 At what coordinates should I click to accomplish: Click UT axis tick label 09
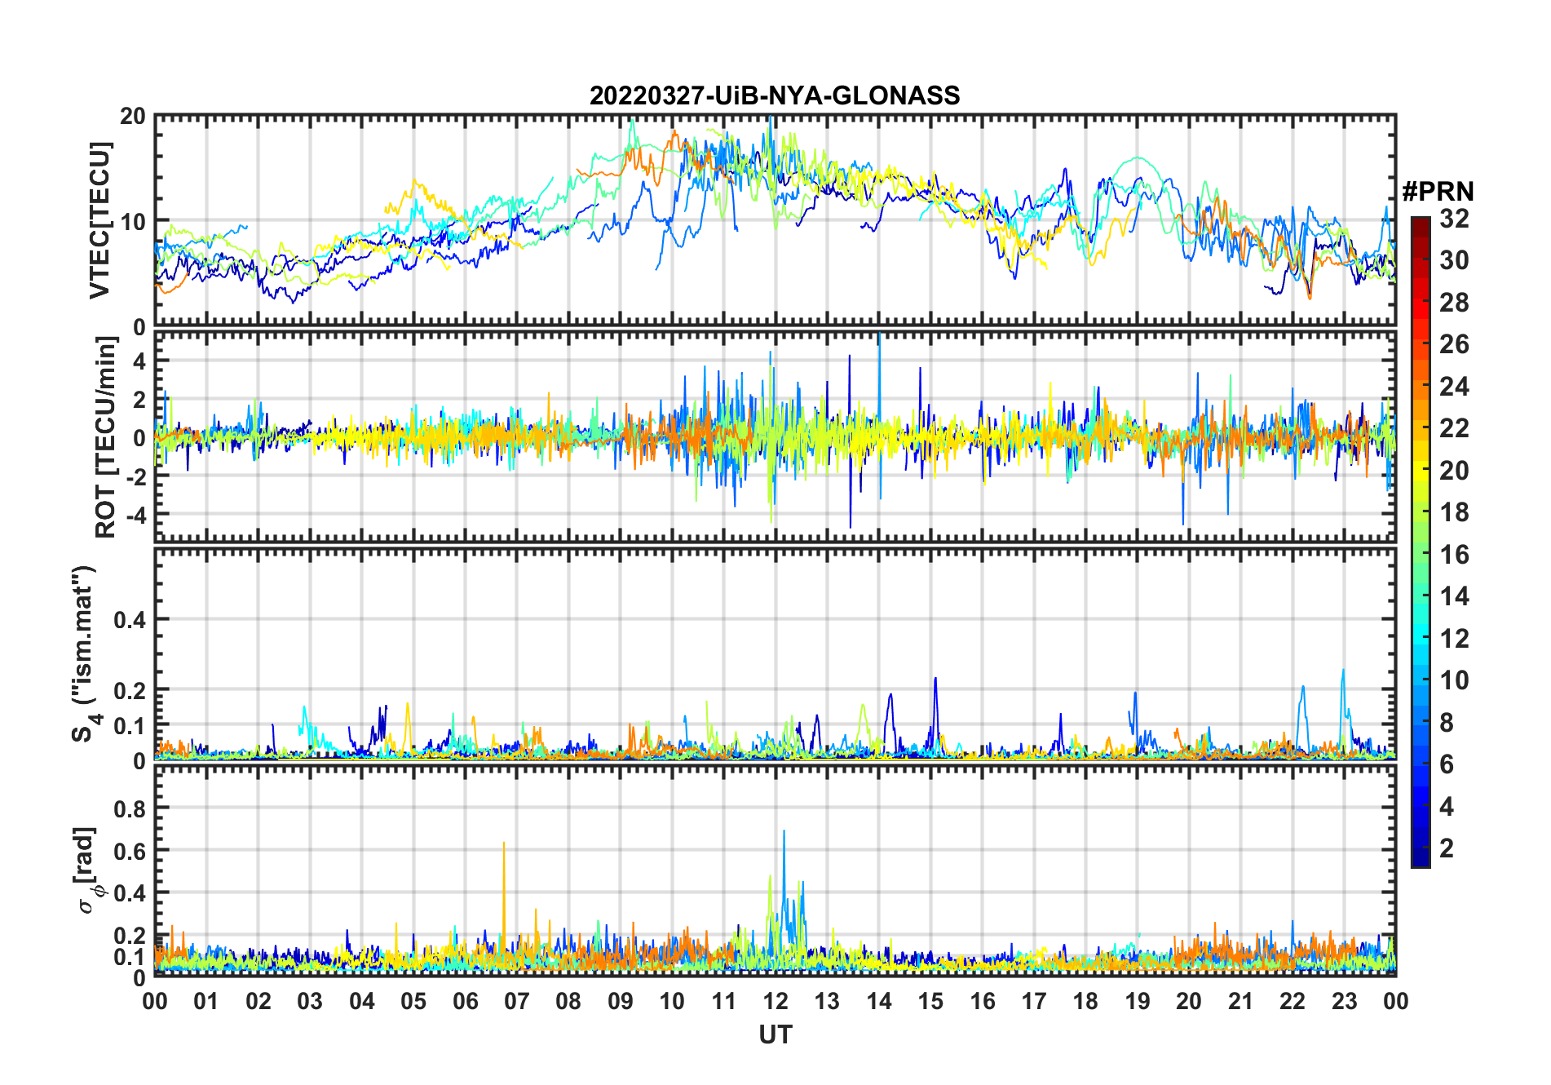(621, 1001)
